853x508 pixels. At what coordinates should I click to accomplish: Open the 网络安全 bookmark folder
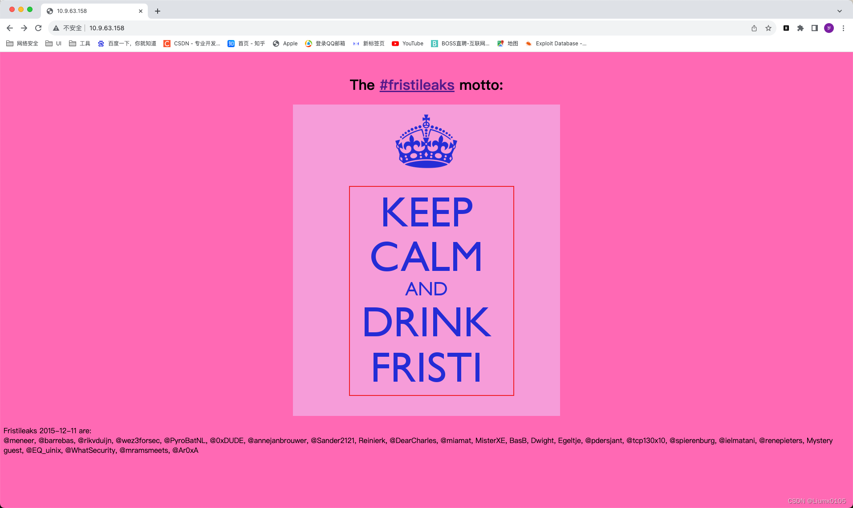point(22,43)
